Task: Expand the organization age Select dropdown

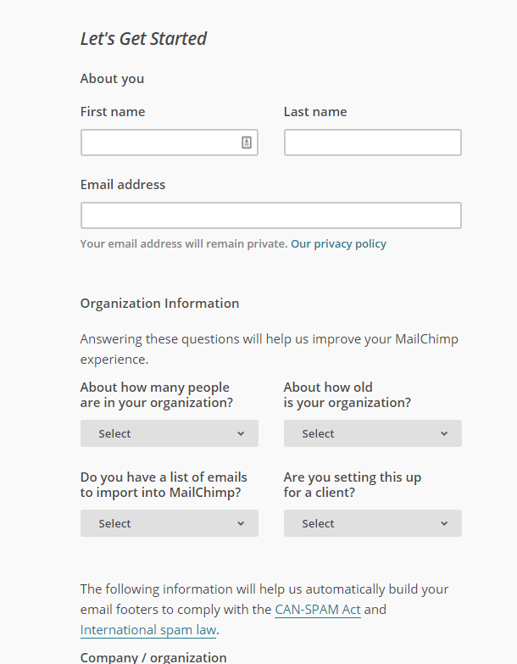Action: click(373, 433)
